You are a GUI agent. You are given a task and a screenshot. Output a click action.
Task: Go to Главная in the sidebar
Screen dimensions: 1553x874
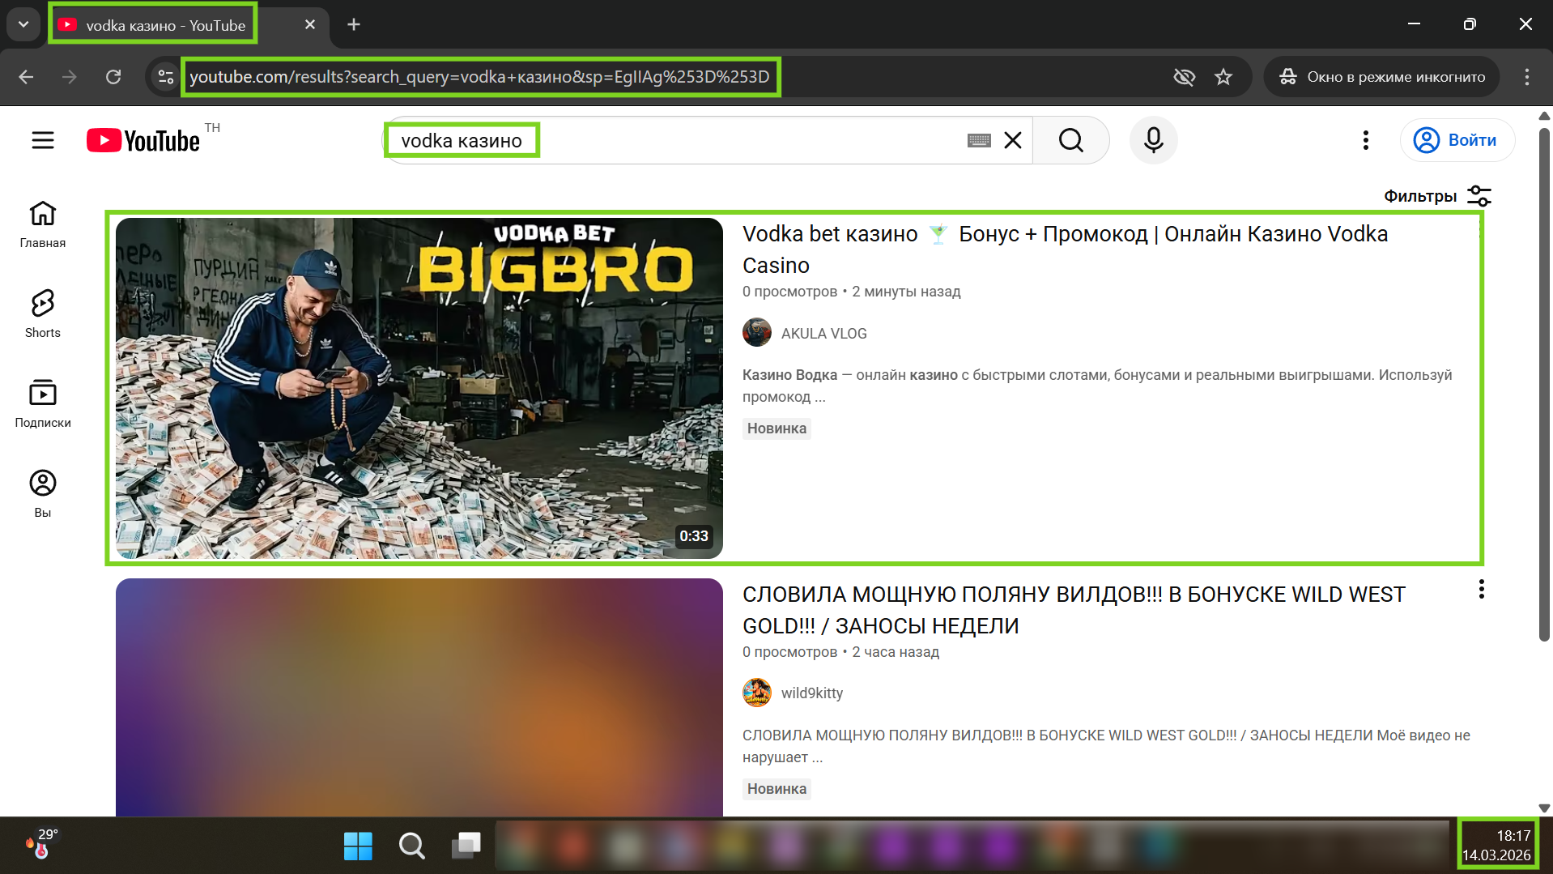43,224
